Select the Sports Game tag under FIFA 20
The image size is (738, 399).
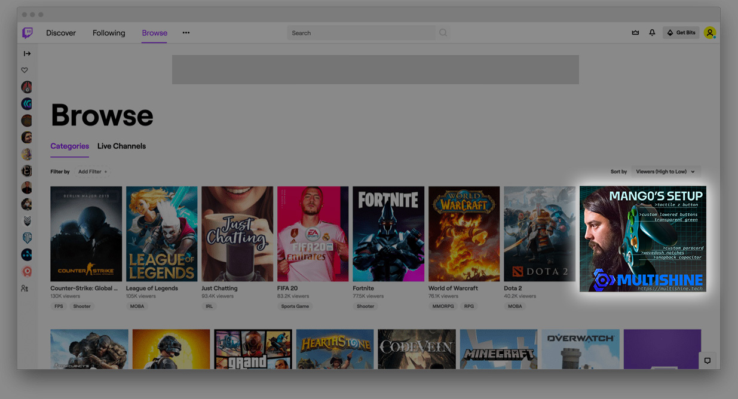tap(295, 306)
